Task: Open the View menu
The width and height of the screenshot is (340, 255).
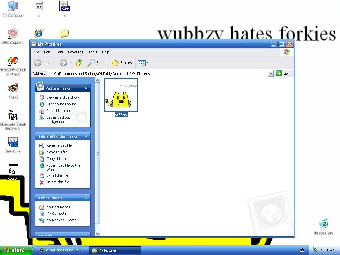Action: 59,52
